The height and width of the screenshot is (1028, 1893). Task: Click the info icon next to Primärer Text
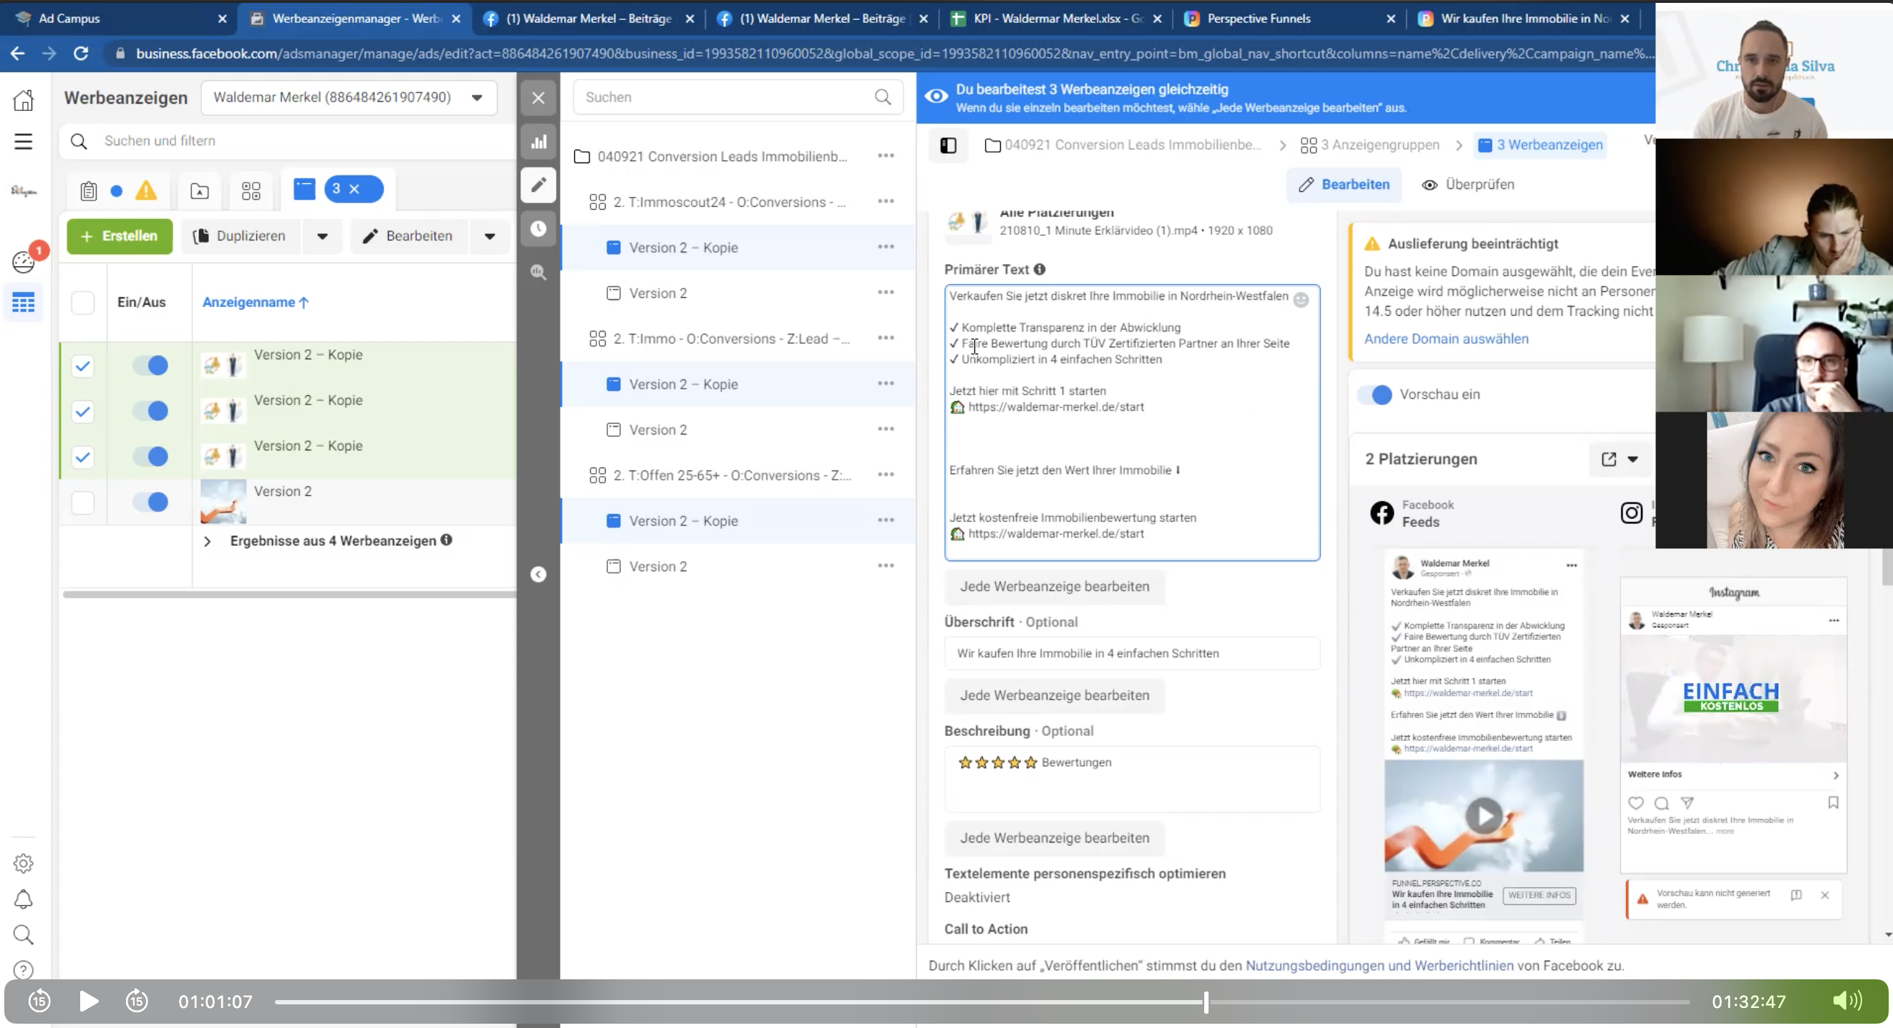coord(1040,269)
